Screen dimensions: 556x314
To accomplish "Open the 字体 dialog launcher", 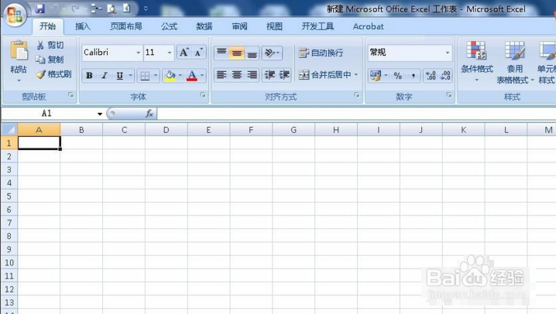I will (203, 95).
